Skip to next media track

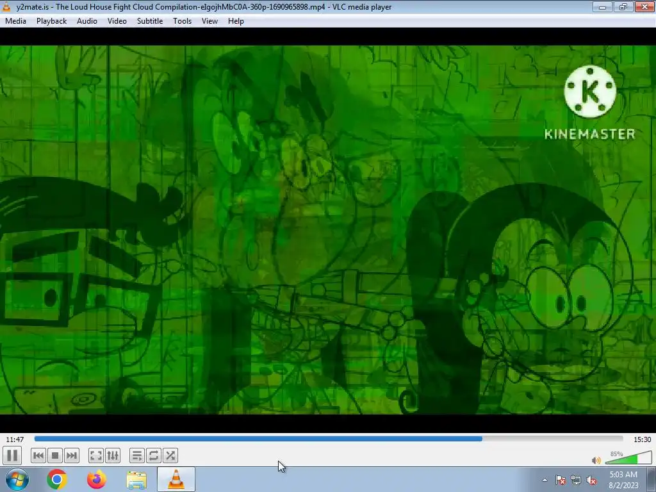pos(72,455)
